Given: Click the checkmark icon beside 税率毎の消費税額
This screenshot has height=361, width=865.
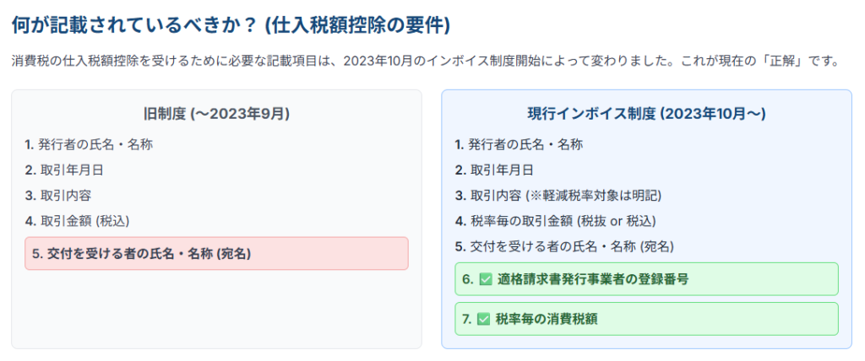Looking at the screenshot, I should click(x=484, y=319).
